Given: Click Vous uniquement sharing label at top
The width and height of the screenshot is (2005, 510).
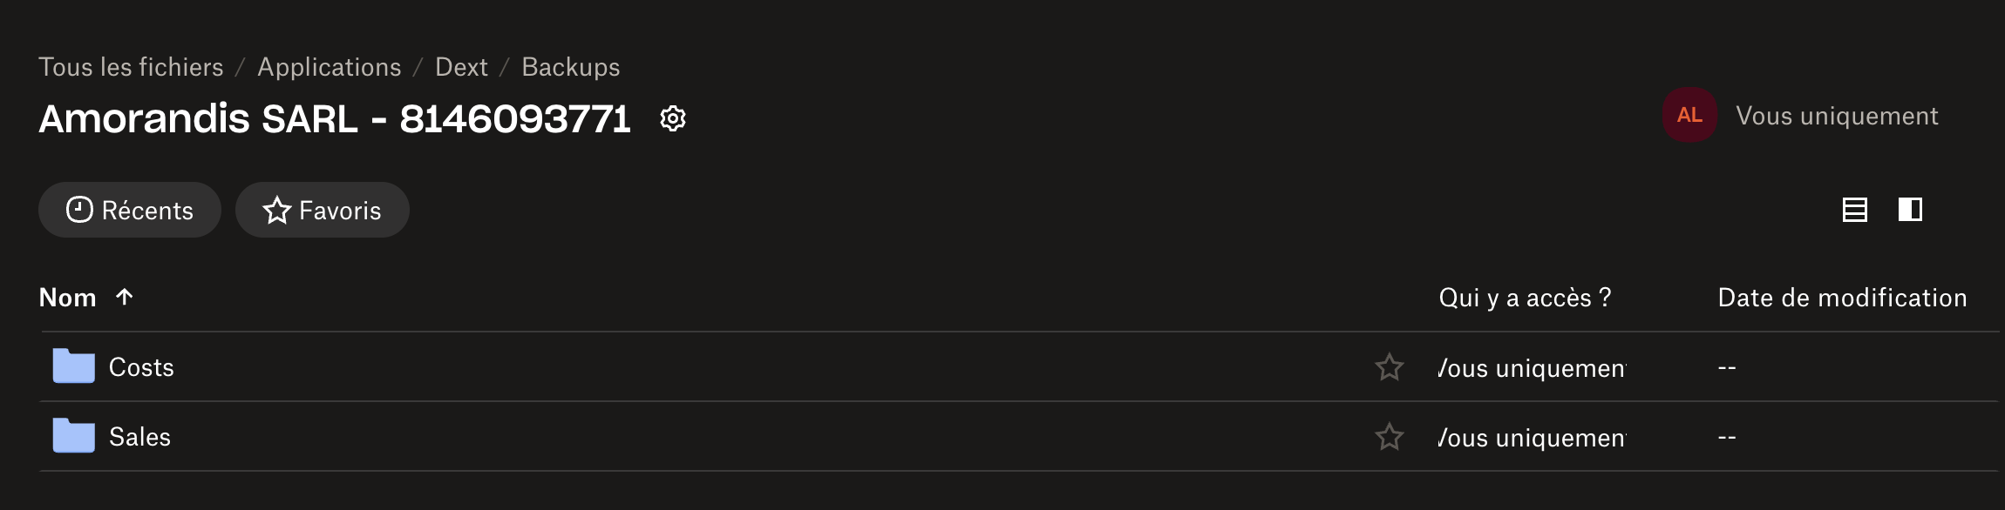Looking at the screenshot, I should point(1837,116).
